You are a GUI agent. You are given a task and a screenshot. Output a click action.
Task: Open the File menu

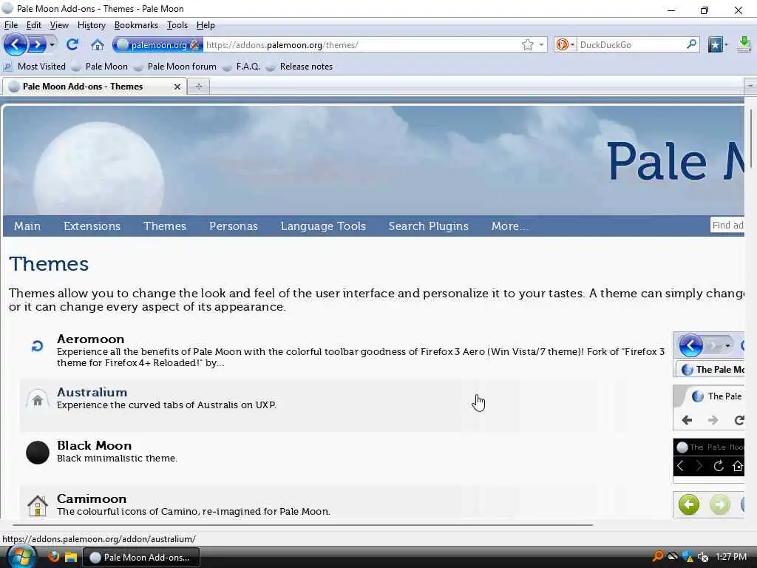click(10, 25)
